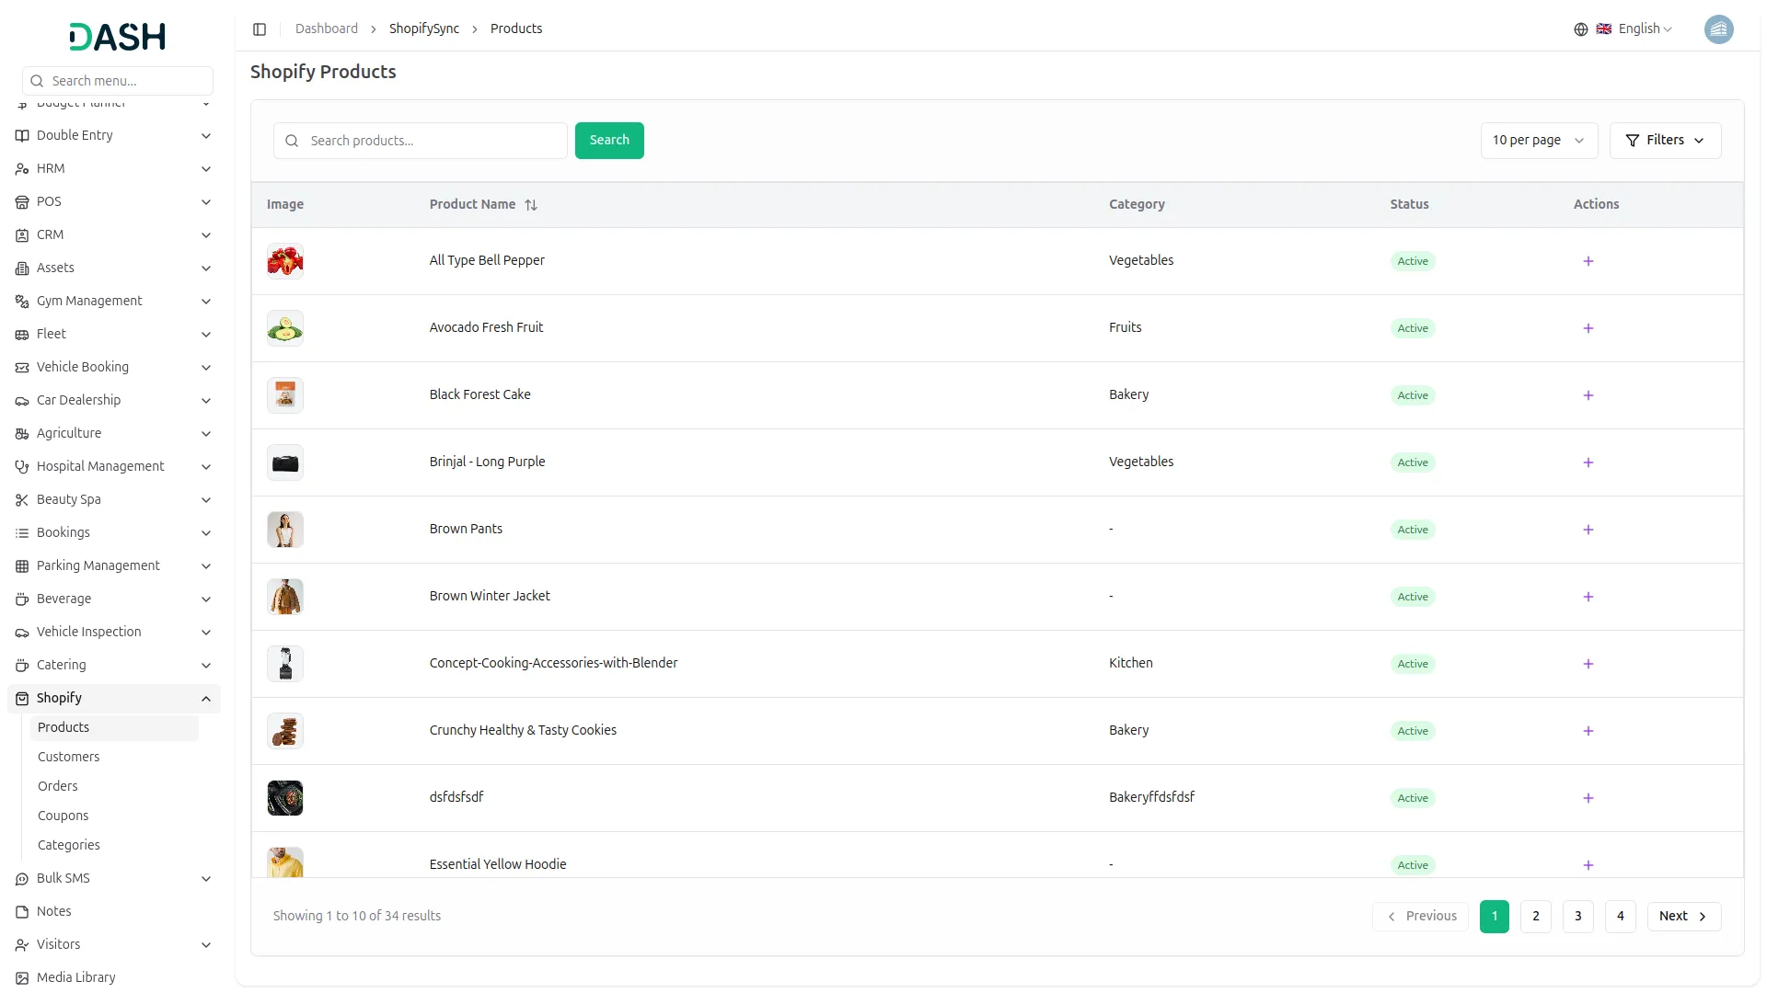Click the plus icon for Avocado Fresh Fruit
The height and width of the screenshot is (993, 1767).
click(1588, 328)
